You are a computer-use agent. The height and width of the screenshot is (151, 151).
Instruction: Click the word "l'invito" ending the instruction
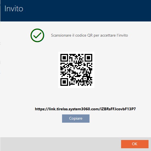[122, 35]
